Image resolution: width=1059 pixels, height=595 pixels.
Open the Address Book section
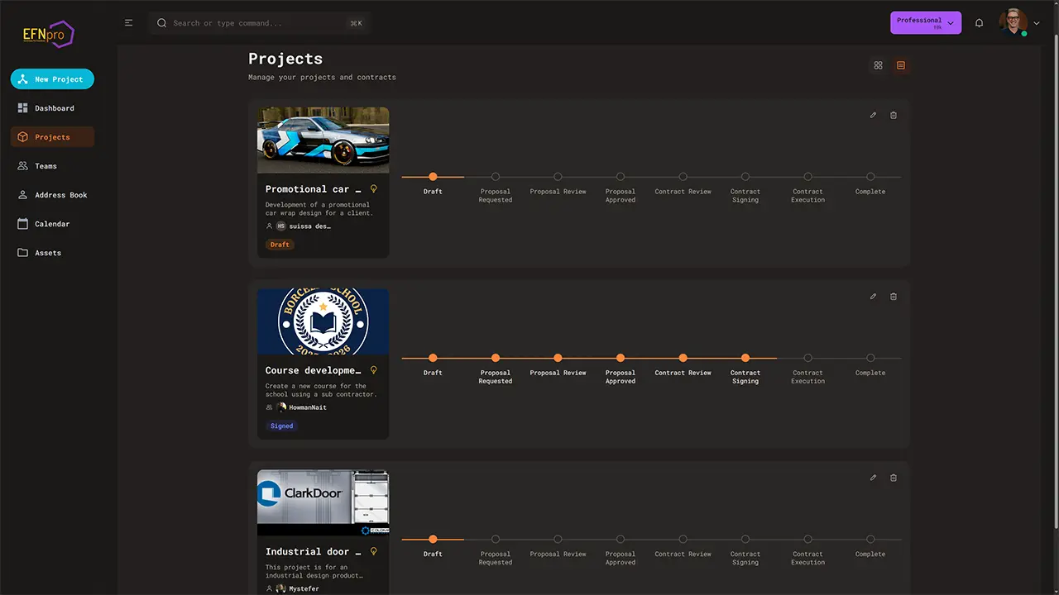(60, 195)
